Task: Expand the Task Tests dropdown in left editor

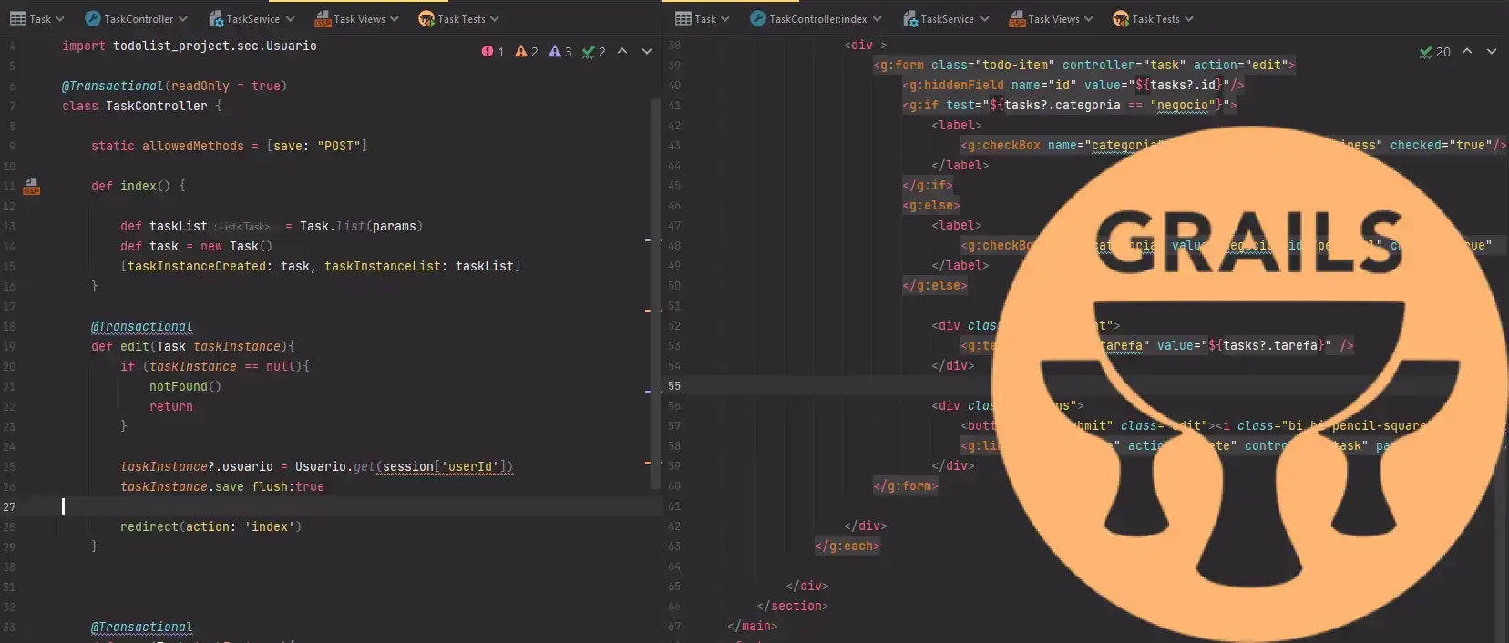Action: pos(495,18)
